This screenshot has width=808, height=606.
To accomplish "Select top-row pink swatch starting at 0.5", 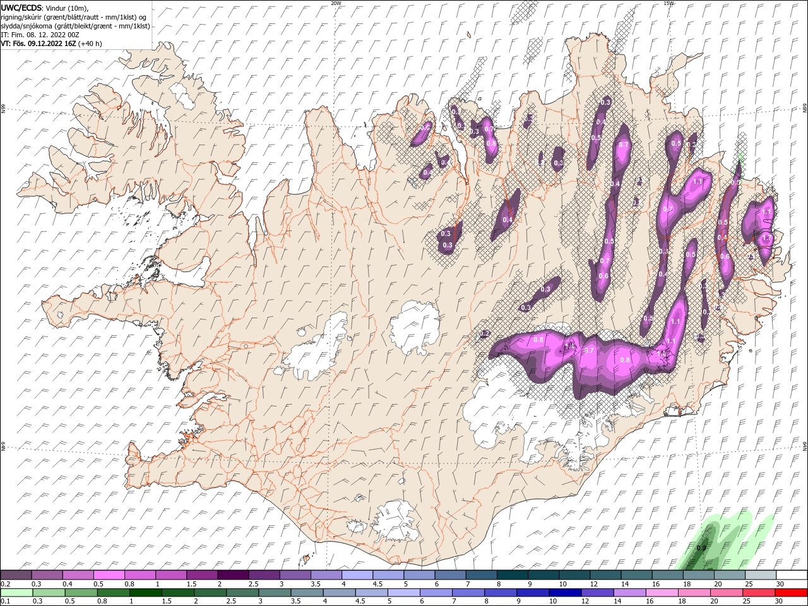I will 109,575.
